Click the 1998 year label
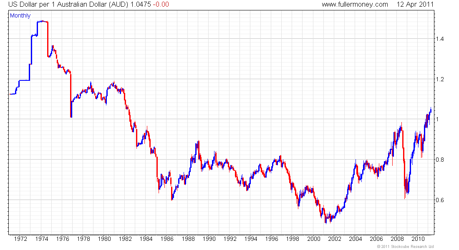Image resolution: width=459 pixels, height=250 pixels. pos(293,239)
